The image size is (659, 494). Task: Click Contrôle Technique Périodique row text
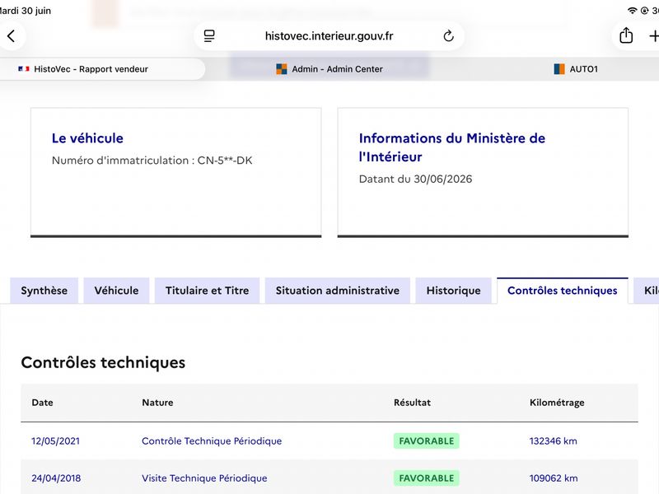tap(212, 441)
